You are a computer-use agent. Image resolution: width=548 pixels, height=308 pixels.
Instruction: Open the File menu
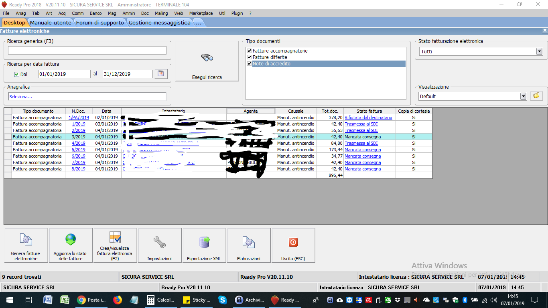tap(6, 13)
